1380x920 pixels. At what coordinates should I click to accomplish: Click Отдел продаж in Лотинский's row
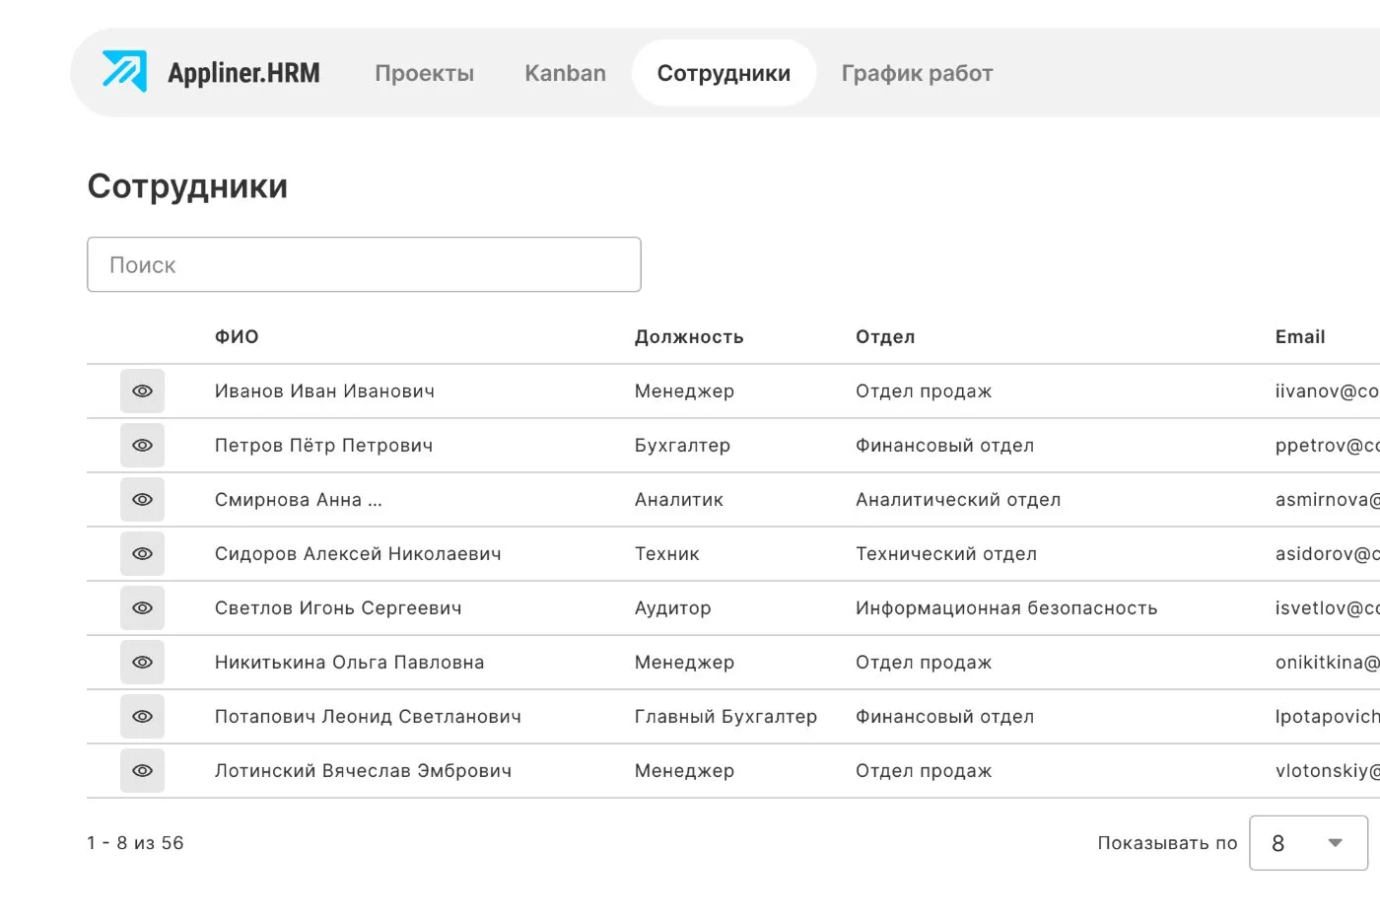[924, 771]
